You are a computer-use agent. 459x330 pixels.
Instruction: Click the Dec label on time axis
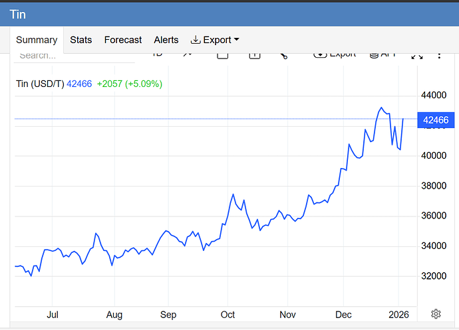343,315
